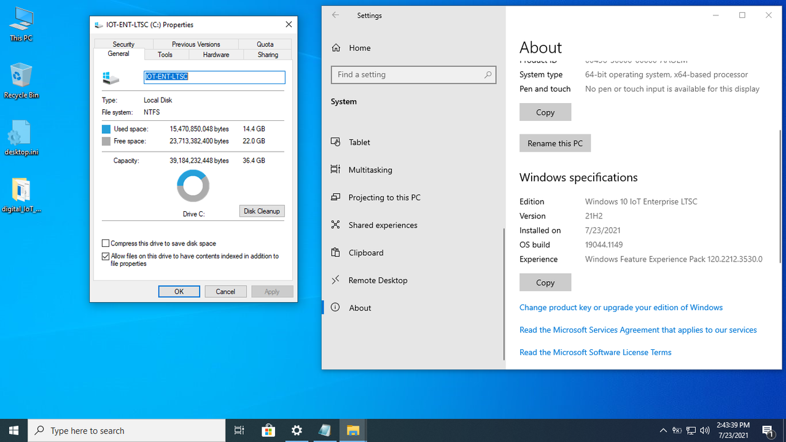786x442 pixels.
Task: Close the Properties dialog with X
Action: click(x=289, y=25)
